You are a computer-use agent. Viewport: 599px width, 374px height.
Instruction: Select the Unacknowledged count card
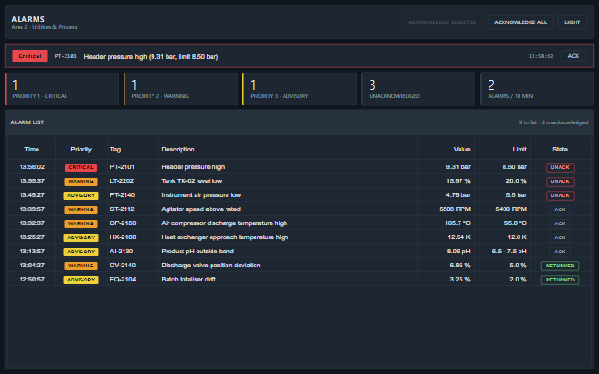[x=418, y=89]
